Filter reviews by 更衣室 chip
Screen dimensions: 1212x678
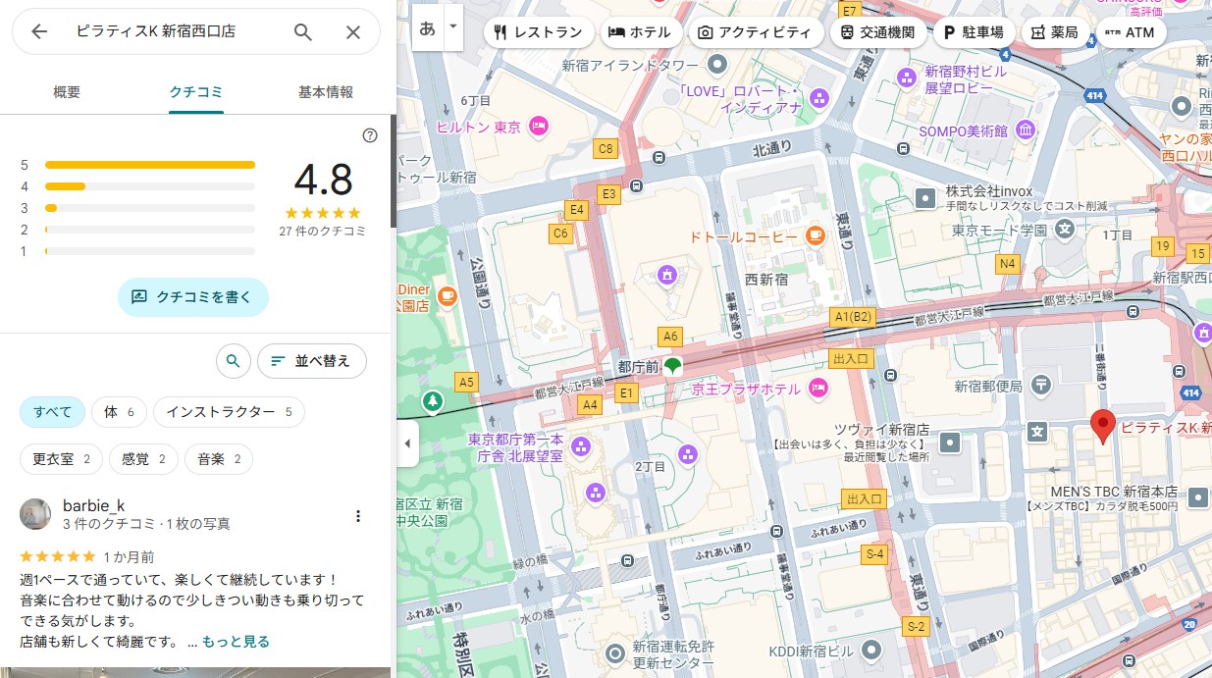tap(61, 458)
